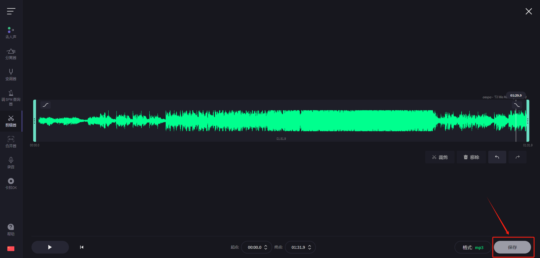Click the aespa track title label

[x=495, y=97]
